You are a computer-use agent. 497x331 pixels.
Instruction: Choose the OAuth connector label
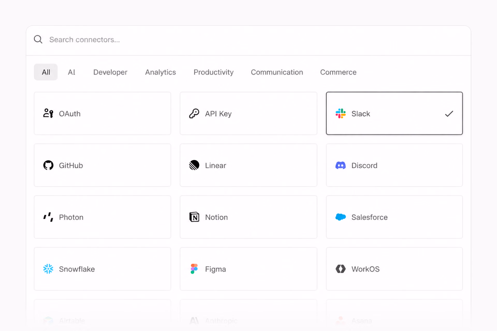(x=70, y=114)
